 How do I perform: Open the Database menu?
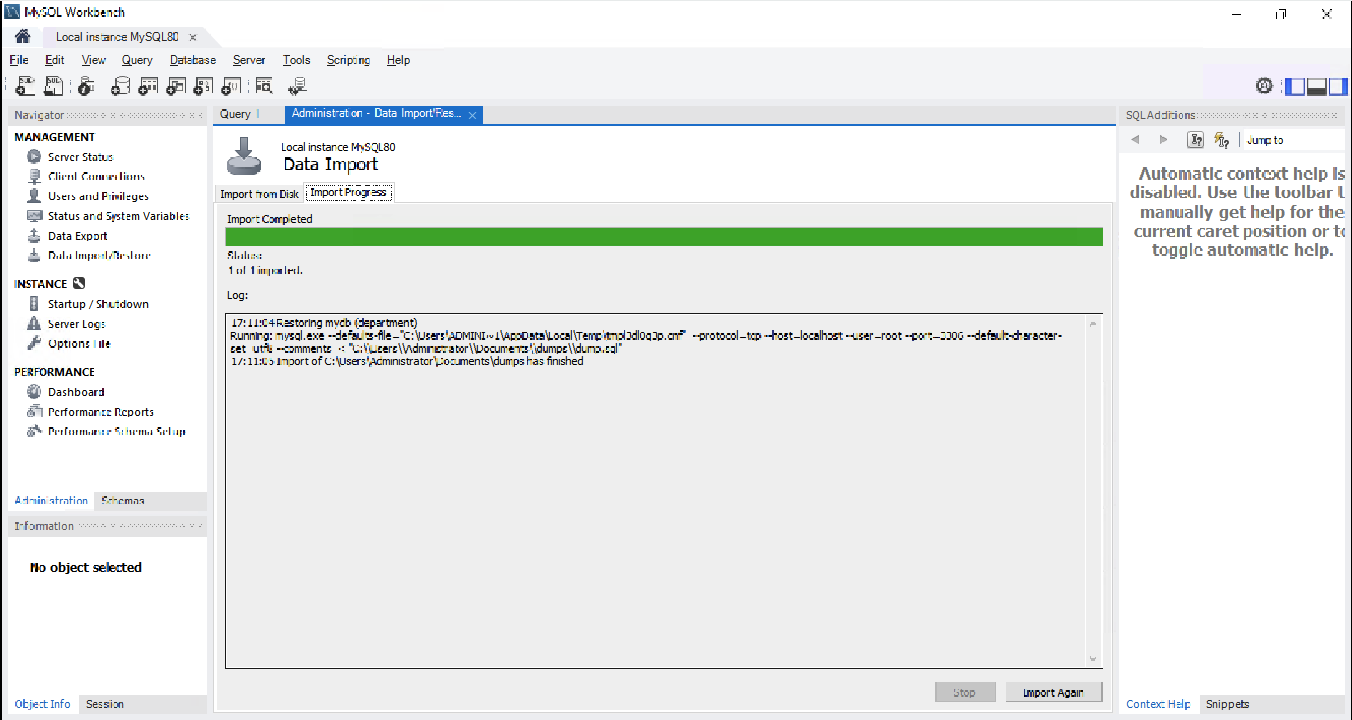pyautogui.click(x=193, y=60)
